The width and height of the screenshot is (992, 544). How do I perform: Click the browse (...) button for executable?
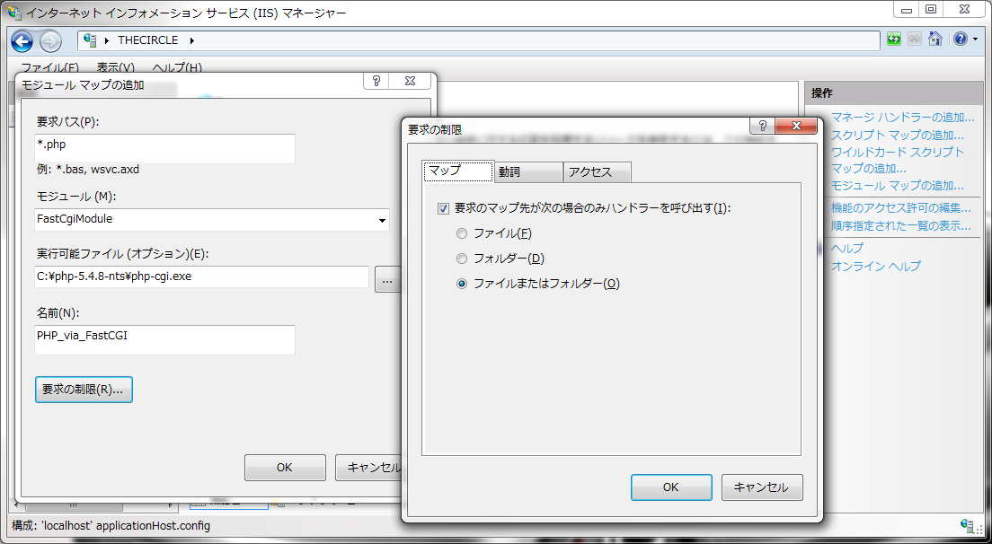(387, 278)
